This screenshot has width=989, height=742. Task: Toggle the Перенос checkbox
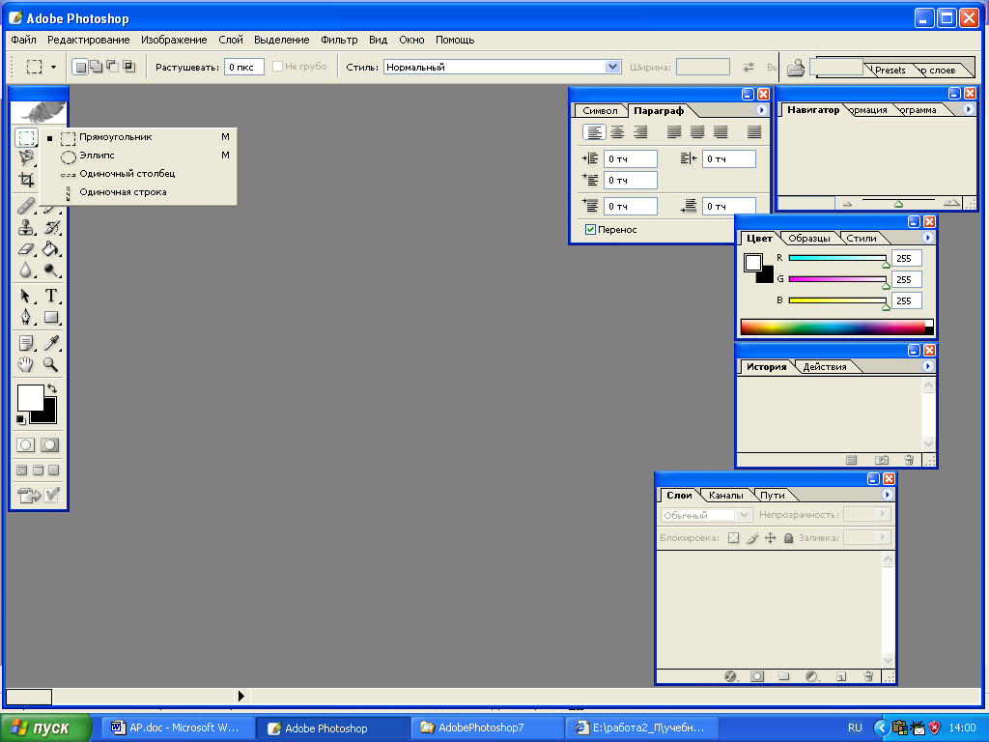(590, 230)
